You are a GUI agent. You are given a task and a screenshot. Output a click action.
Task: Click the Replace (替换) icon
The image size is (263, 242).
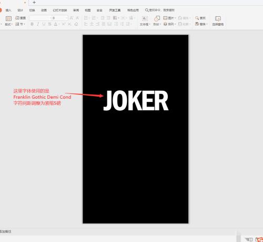(197, 24)
